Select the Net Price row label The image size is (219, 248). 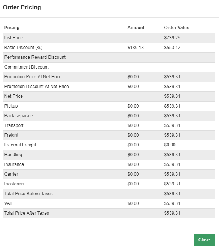(x=13, y=96)
